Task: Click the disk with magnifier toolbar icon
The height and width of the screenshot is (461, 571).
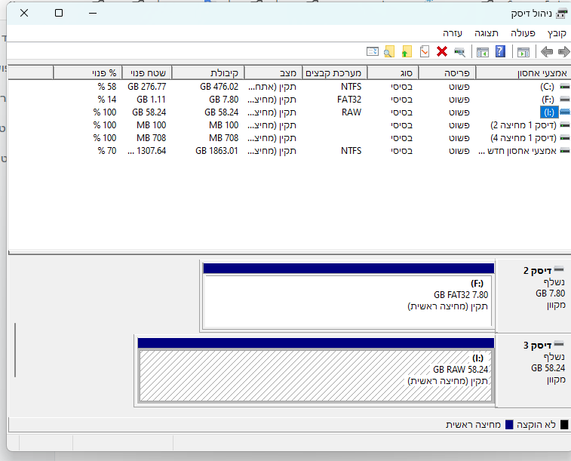Action: point(459,52)
